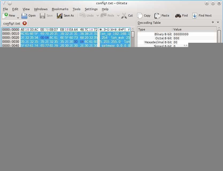Close the Decoding Table panel
Screen dimensions: 223x171
click(x=218, y=22)
